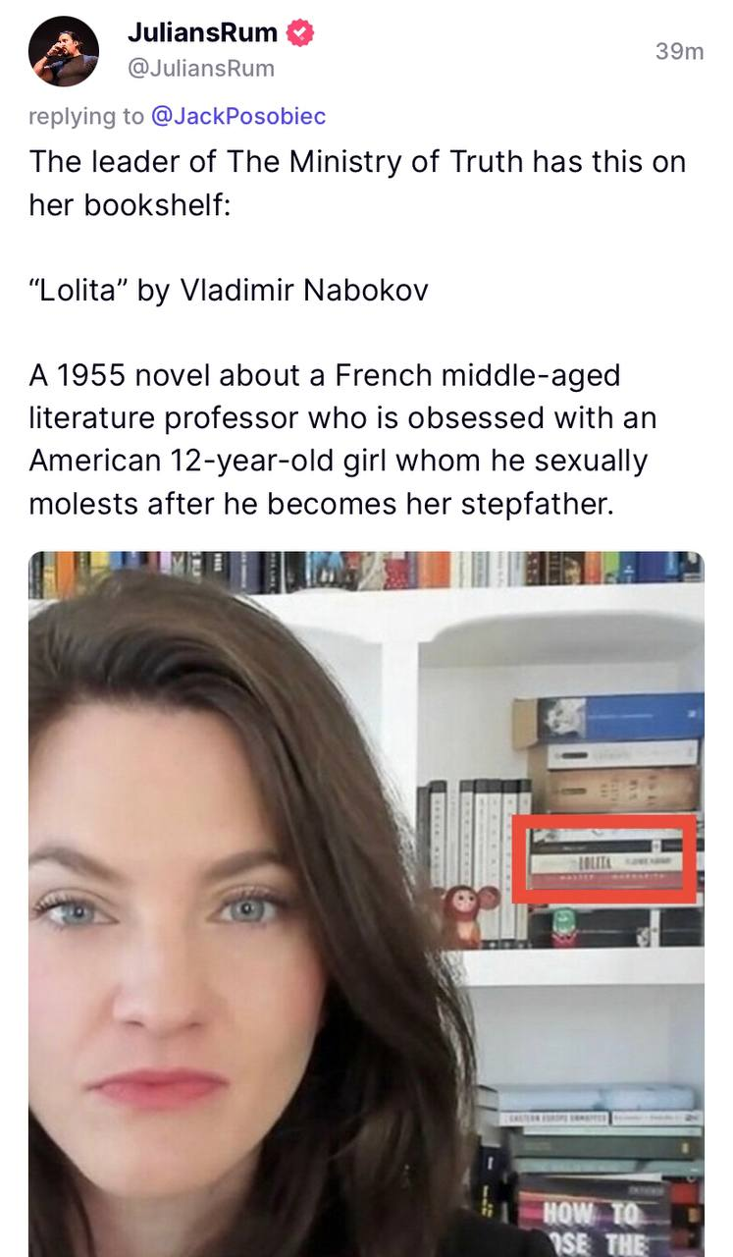The width and height of the screenshot is (733, 1257).
Task: Open the JuliansRum profile avatar
Action: (x=63, y=51)
